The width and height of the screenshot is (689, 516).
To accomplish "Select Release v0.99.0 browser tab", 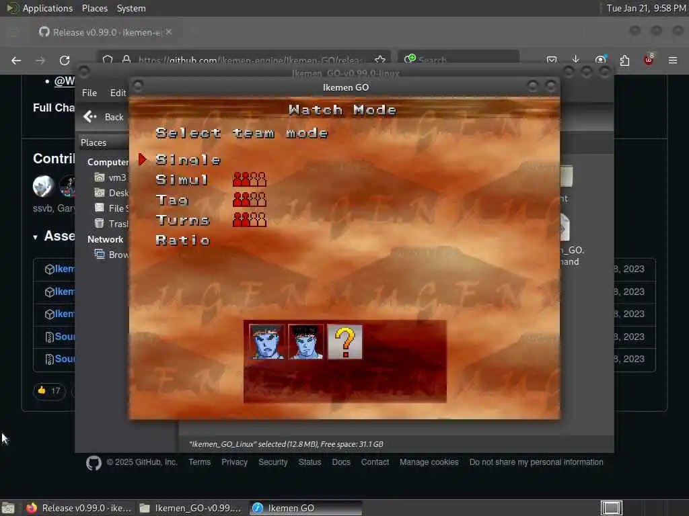I will coord(106,32).
